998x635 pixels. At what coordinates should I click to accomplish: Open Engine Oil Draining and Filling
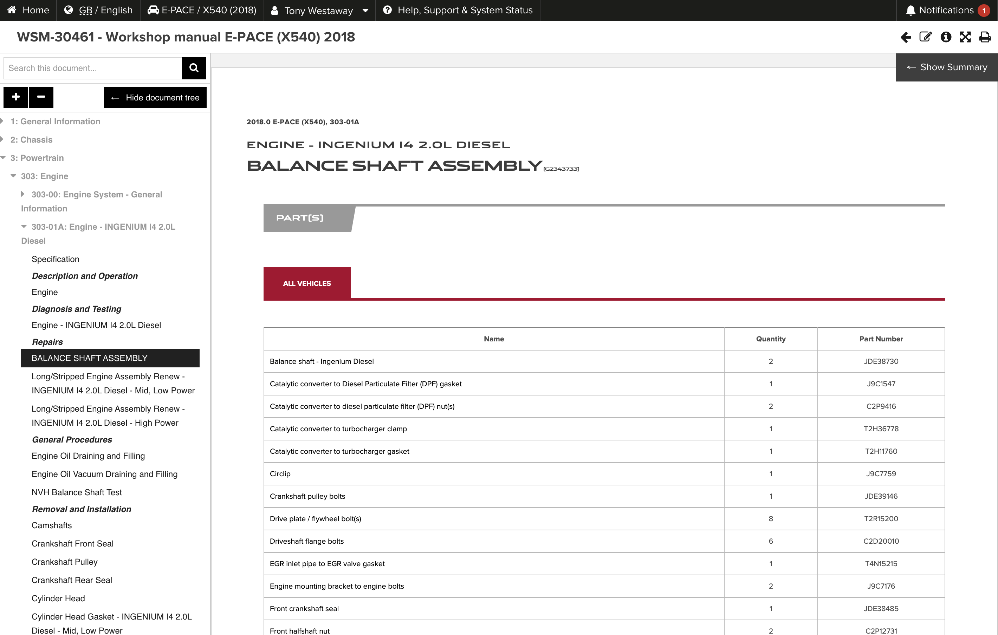[88, 456]
